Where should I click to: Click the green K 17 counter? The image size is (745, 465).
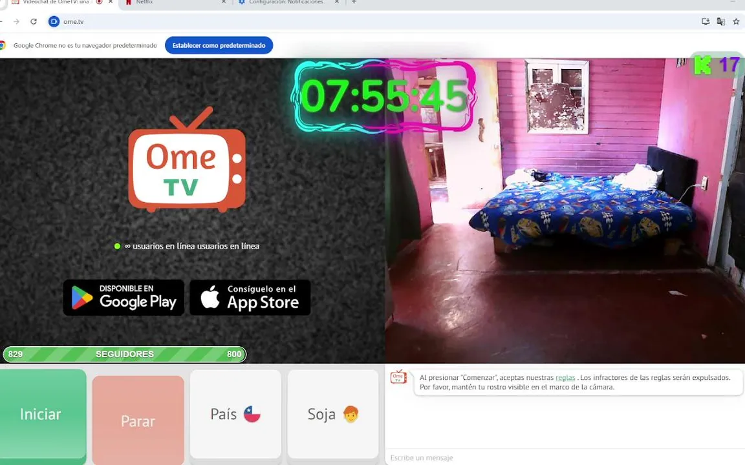tap(717, 65)
